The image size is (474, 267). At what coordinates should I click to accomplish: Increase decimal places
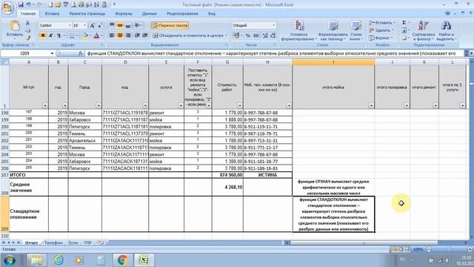(x=265, y=36)
